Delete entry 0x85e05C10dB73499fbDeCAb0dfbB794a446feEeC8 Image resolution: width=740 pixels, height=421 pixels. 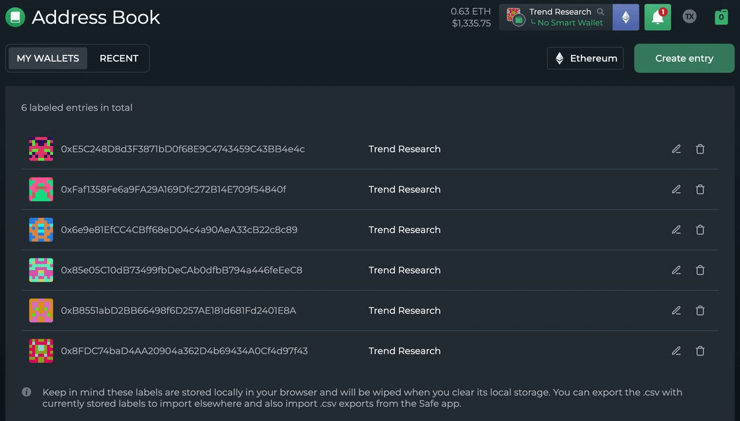tap(700, 270)
